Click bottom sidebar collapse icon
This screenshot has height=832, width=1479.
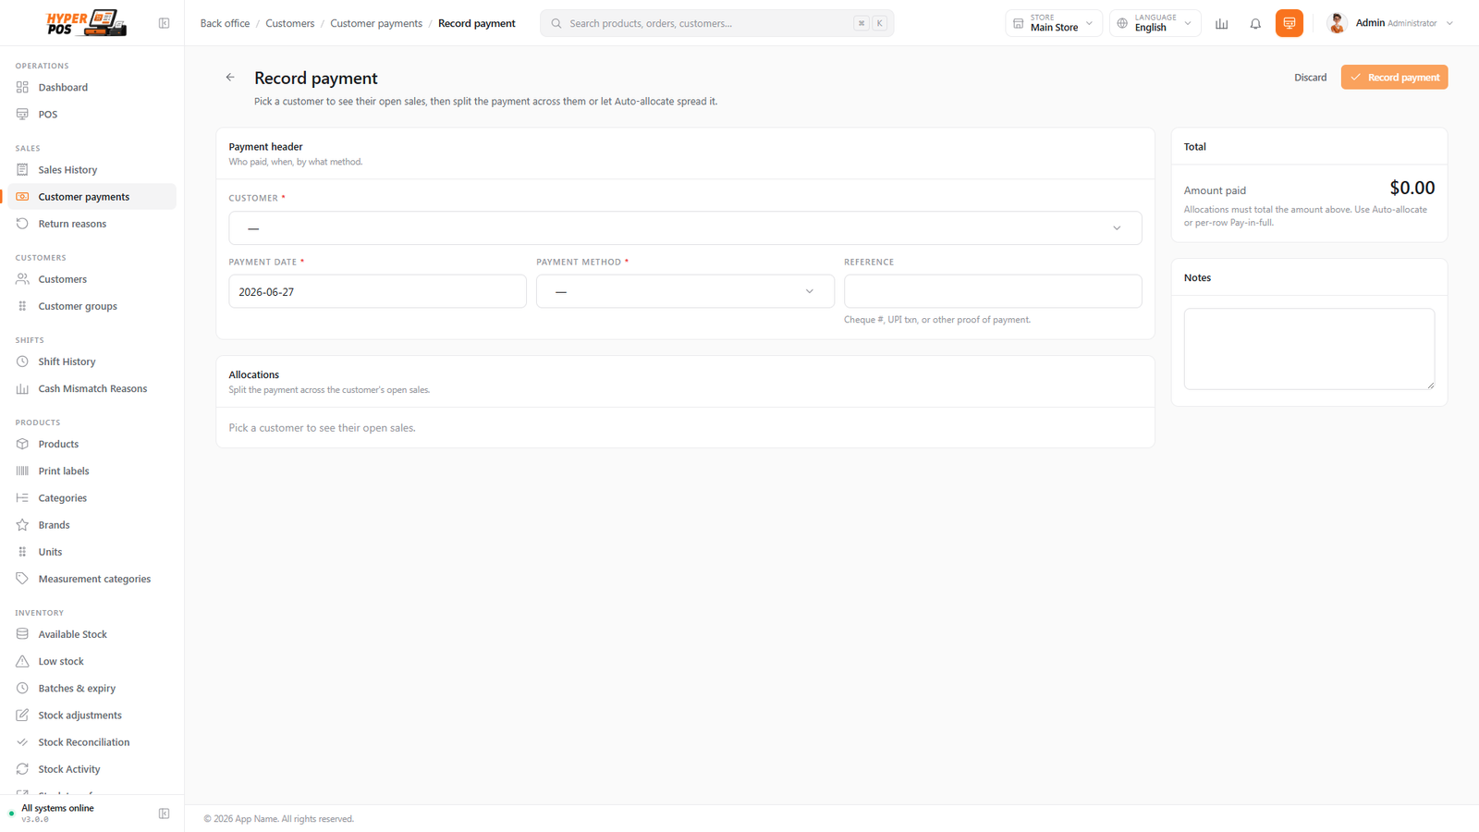click(x=164, y=814)
